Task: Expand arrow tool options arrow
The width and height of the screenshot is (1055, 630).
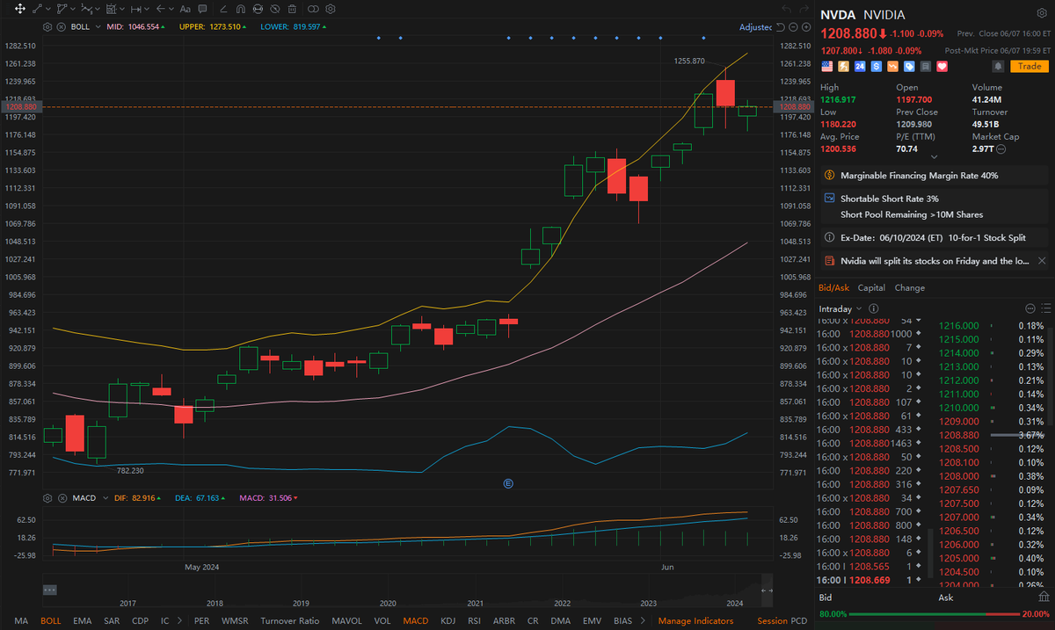Action: click(171, 9)
